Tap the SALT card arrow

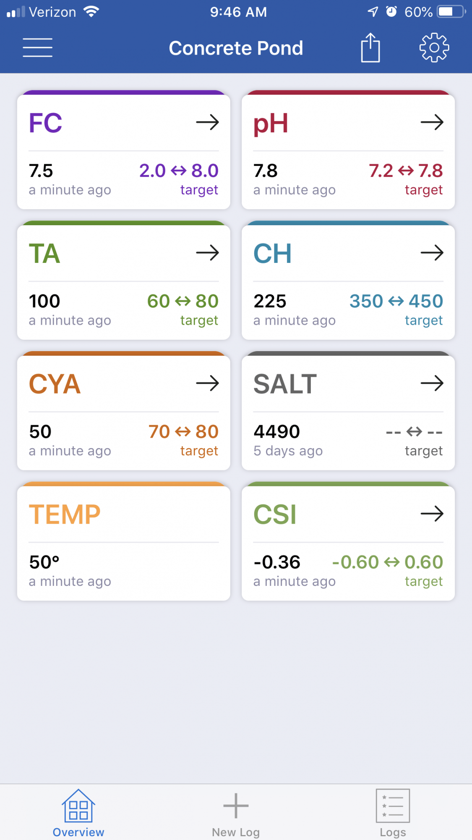coord(432,383)
